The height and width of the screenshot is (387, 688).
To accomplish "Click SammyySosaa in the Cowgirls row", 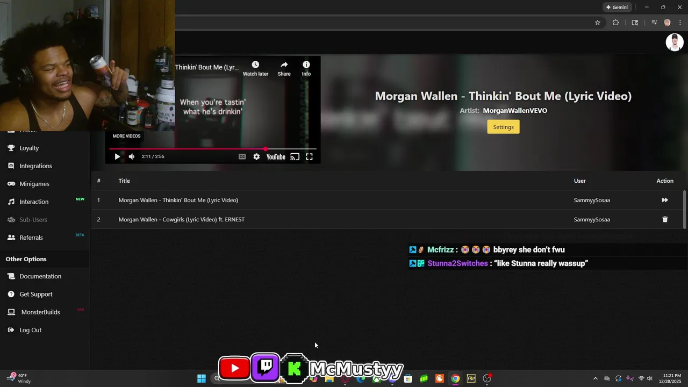I will 592,219.
